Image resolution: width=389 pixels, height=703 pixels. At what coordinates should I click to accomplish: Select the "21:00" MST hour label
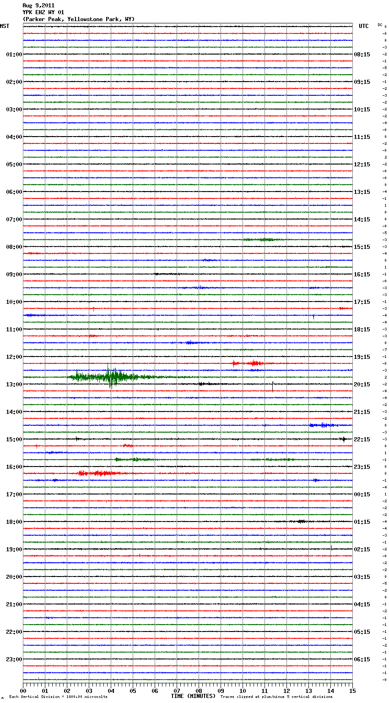pyautogui.click(x=14, y=604)
